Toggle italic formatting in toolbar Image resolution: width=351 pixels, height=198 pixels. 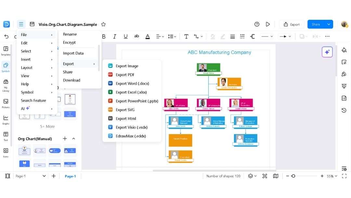tap(115, 36)
